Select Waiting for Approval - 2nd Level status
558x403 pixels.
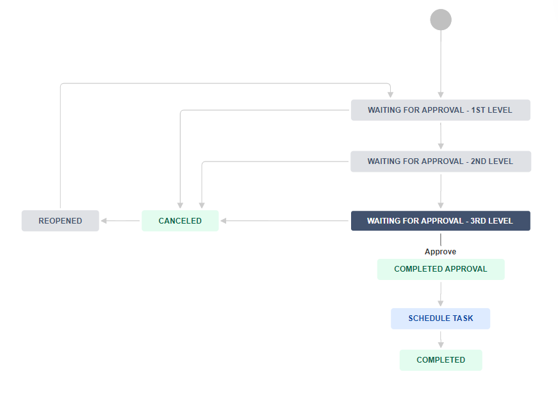coord(441,161)
